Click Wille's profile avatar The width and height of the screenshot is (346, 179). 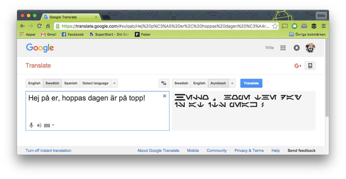[x=310, y=48]
